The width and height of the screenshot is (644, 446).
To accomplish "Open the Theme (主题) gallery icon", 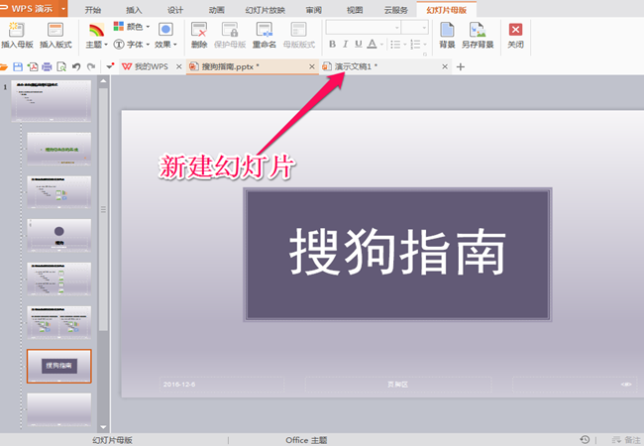I will pos(96,30).
